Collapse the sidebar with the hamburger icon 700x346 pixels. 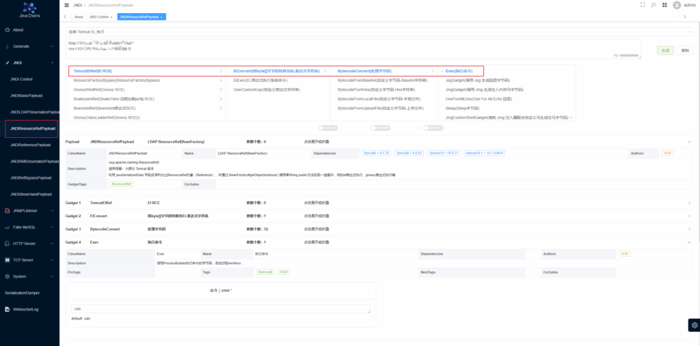pos(66,5)
